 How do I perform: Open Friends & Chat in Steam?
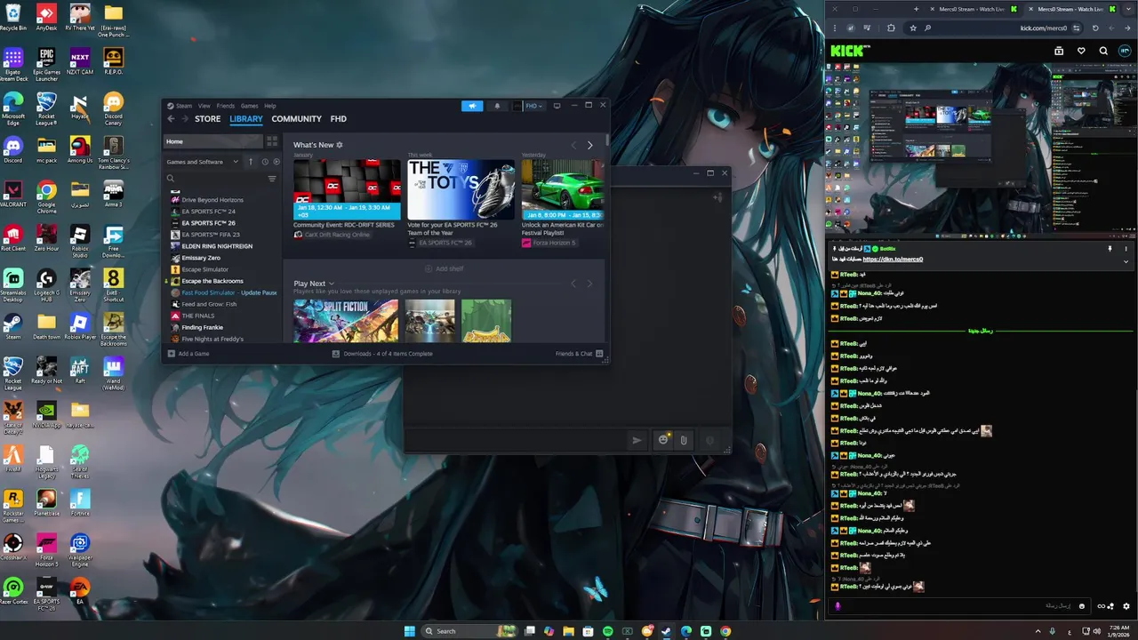point(579,354)
